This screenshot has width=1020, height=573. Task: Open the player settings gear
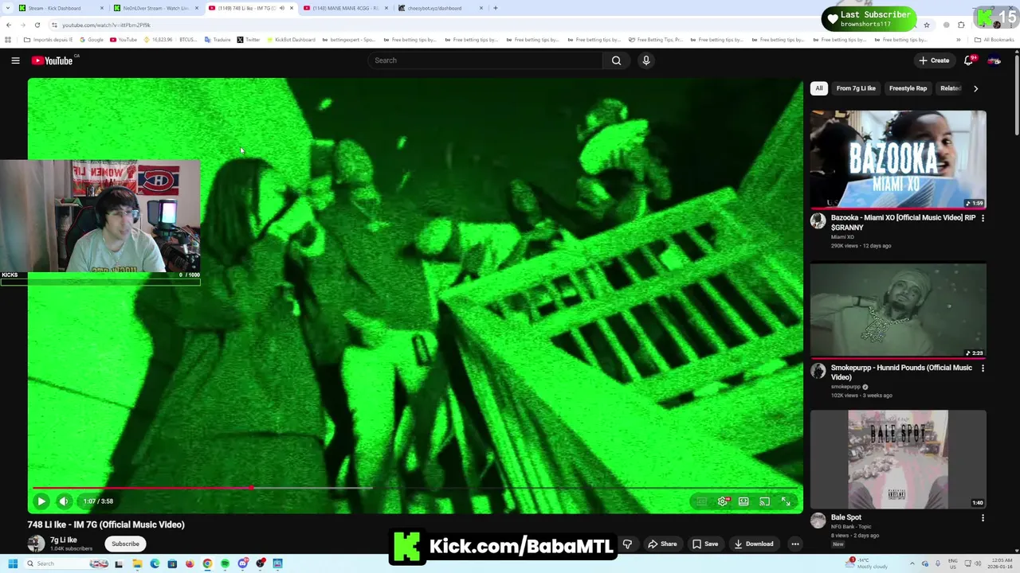click(723, 501)
